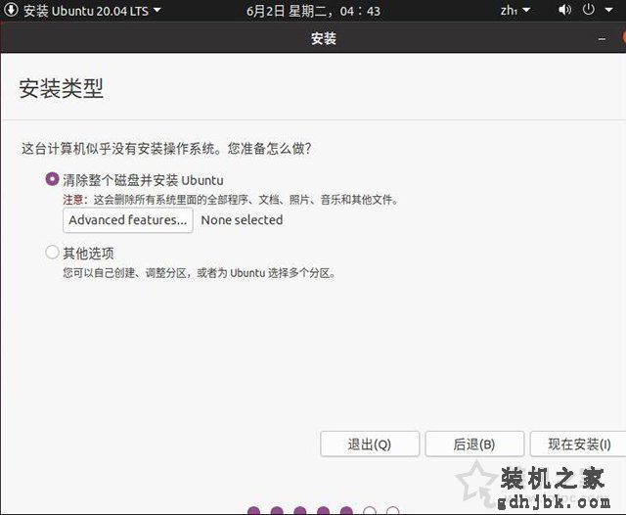Minimize the 安装 installer window
Viewport: 626px width, 515px height.
[603, 39]
